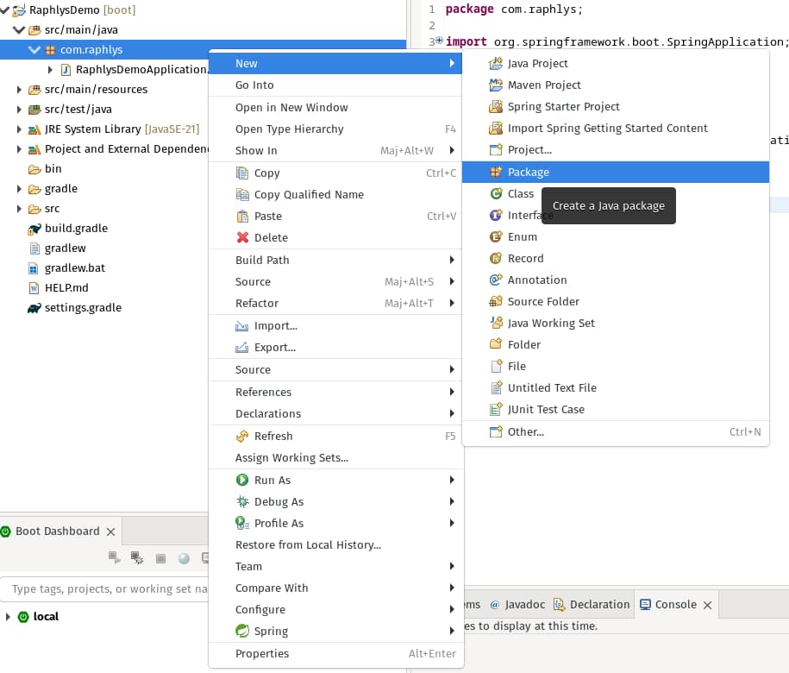Click the Record type icon
Screen dimensions: 789x673
[x=496, y=258]
